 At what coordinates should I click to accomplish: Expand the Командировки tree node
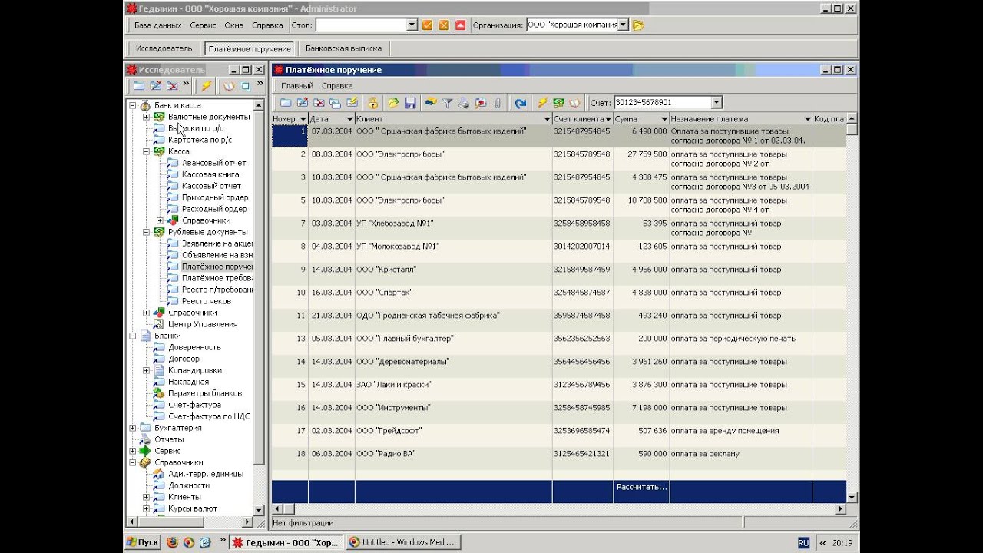(147, 370)
